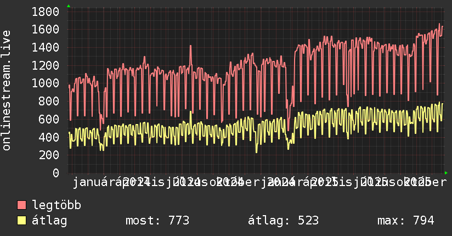452x236 pixels.
Task: Click the 1200 y-axis label
Action: pyautogui.click(x=46, y=65)
